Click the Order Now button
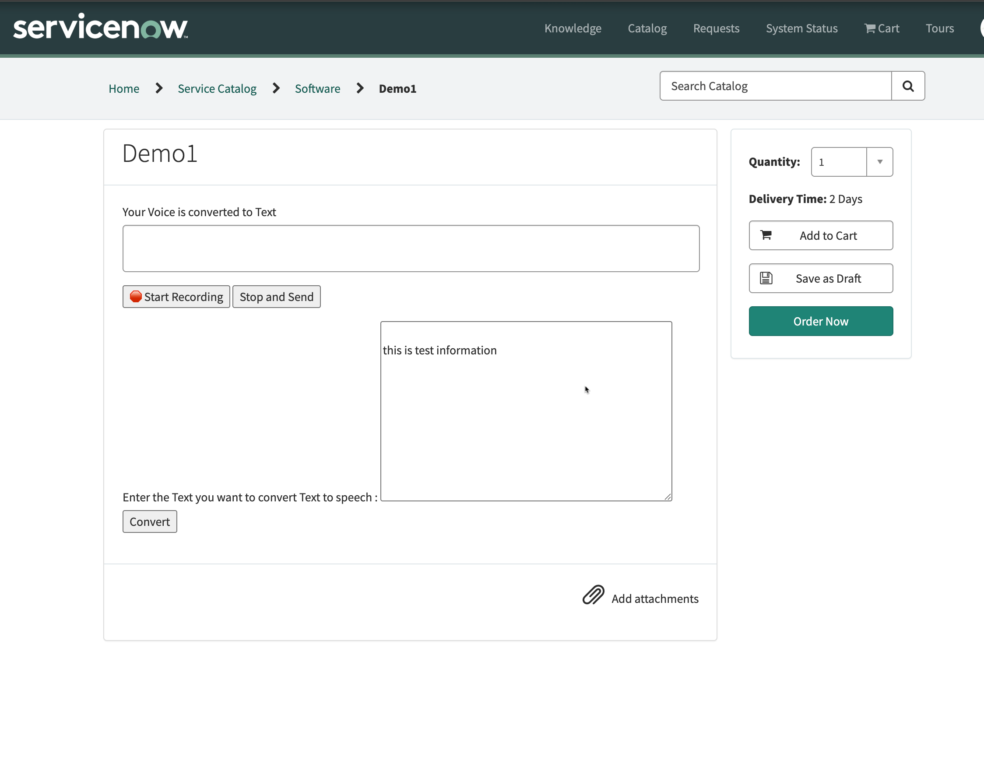 pyautogui.click(x=821, y=321)
